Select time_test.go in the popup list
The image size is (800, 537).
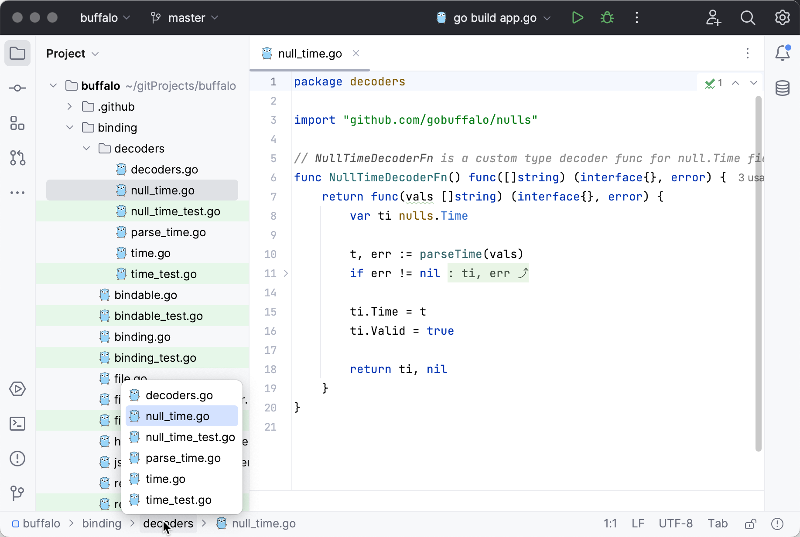[x=178, y=500]
